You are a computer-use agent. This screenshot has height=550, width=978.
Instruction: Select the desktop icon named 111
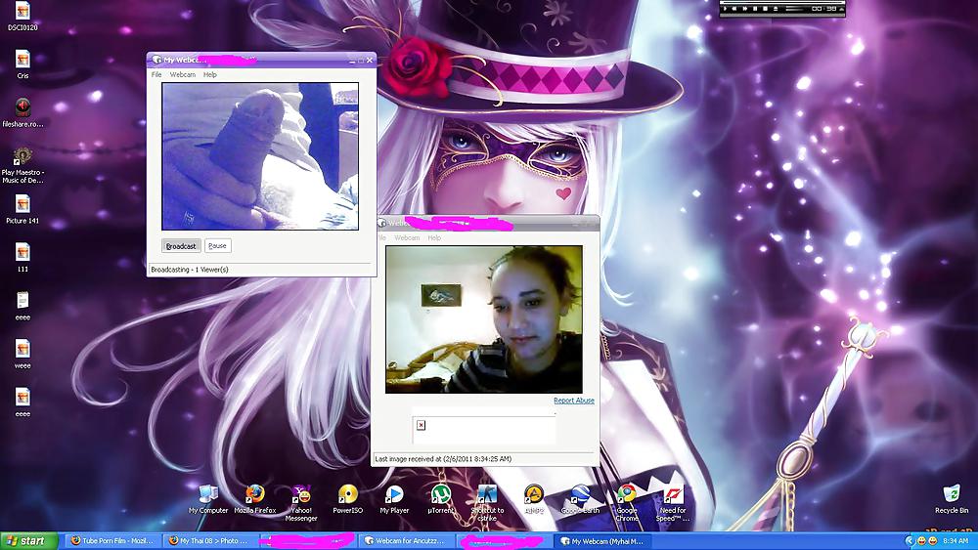(x=22, y=257)
